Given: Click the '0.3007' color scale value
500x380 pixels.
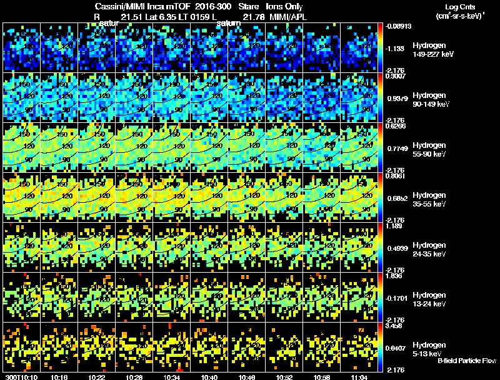Looking at the screenshot, I should tap(396, 76).
